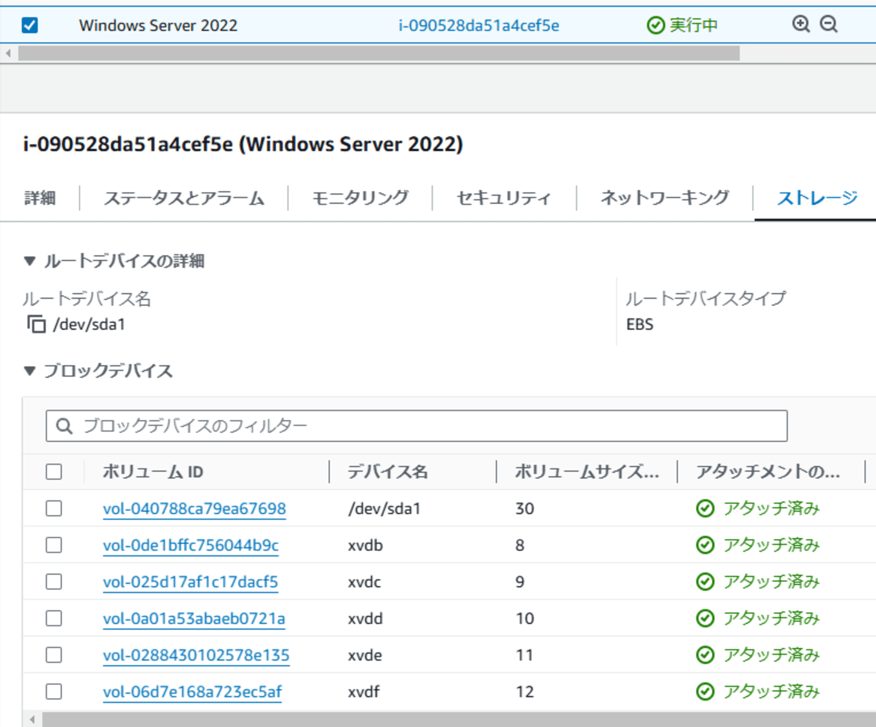The width and height of the screenshot is (876, 727).
Task: Sort by デバイス名 column header
Action: (x=388, y=472)
